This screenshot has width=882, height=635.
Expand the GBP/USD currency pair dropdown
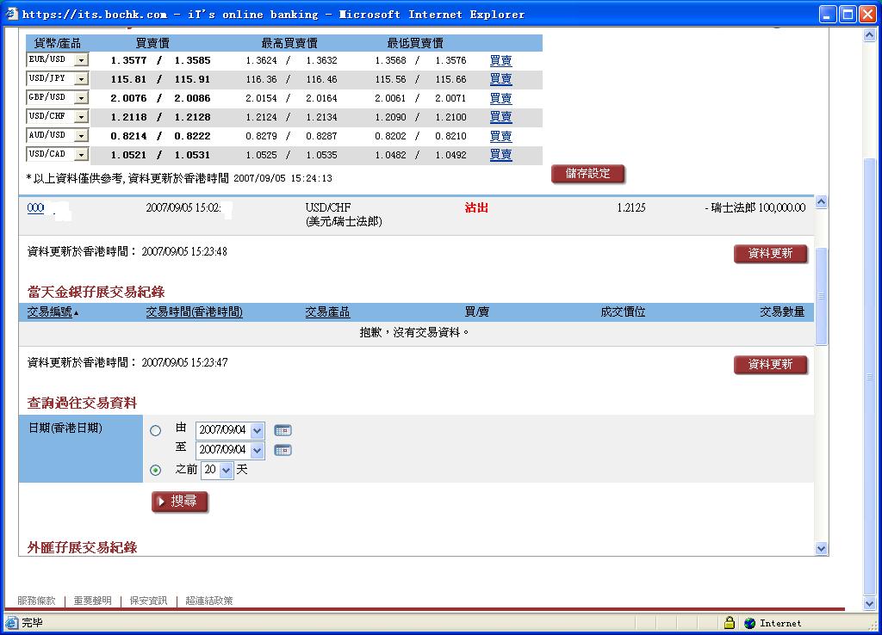point(82,98)
